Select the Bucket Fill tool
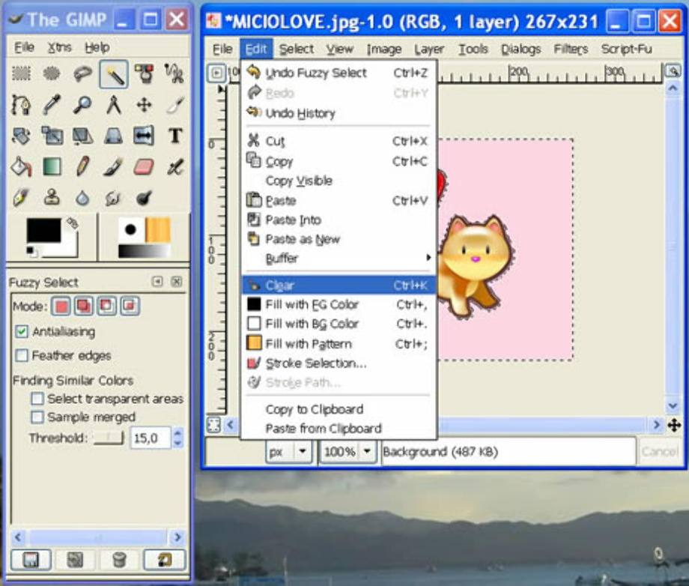The image size is (689, 586). [x=21, y=166]
